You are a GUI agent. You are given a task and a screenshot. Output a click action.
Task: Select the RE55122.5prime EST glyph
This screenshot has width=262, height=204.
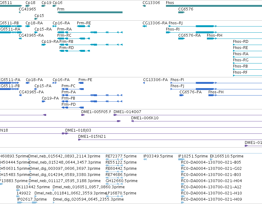pos(114,165)
